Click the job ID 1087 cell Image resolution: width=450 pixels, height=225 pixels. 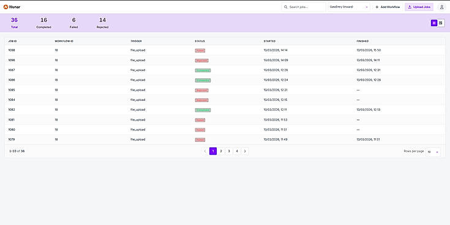tap(12, 70)
